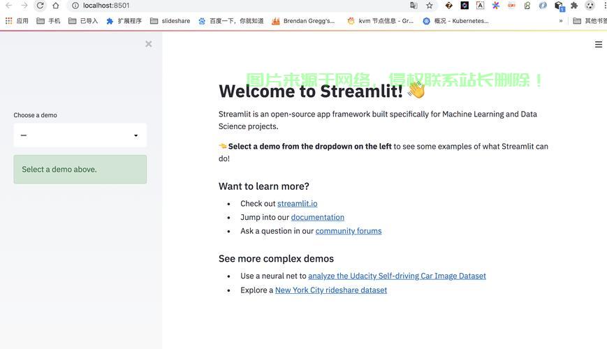
Task: Open the New York City rideshare dataset link
Action: coord(330,290)
